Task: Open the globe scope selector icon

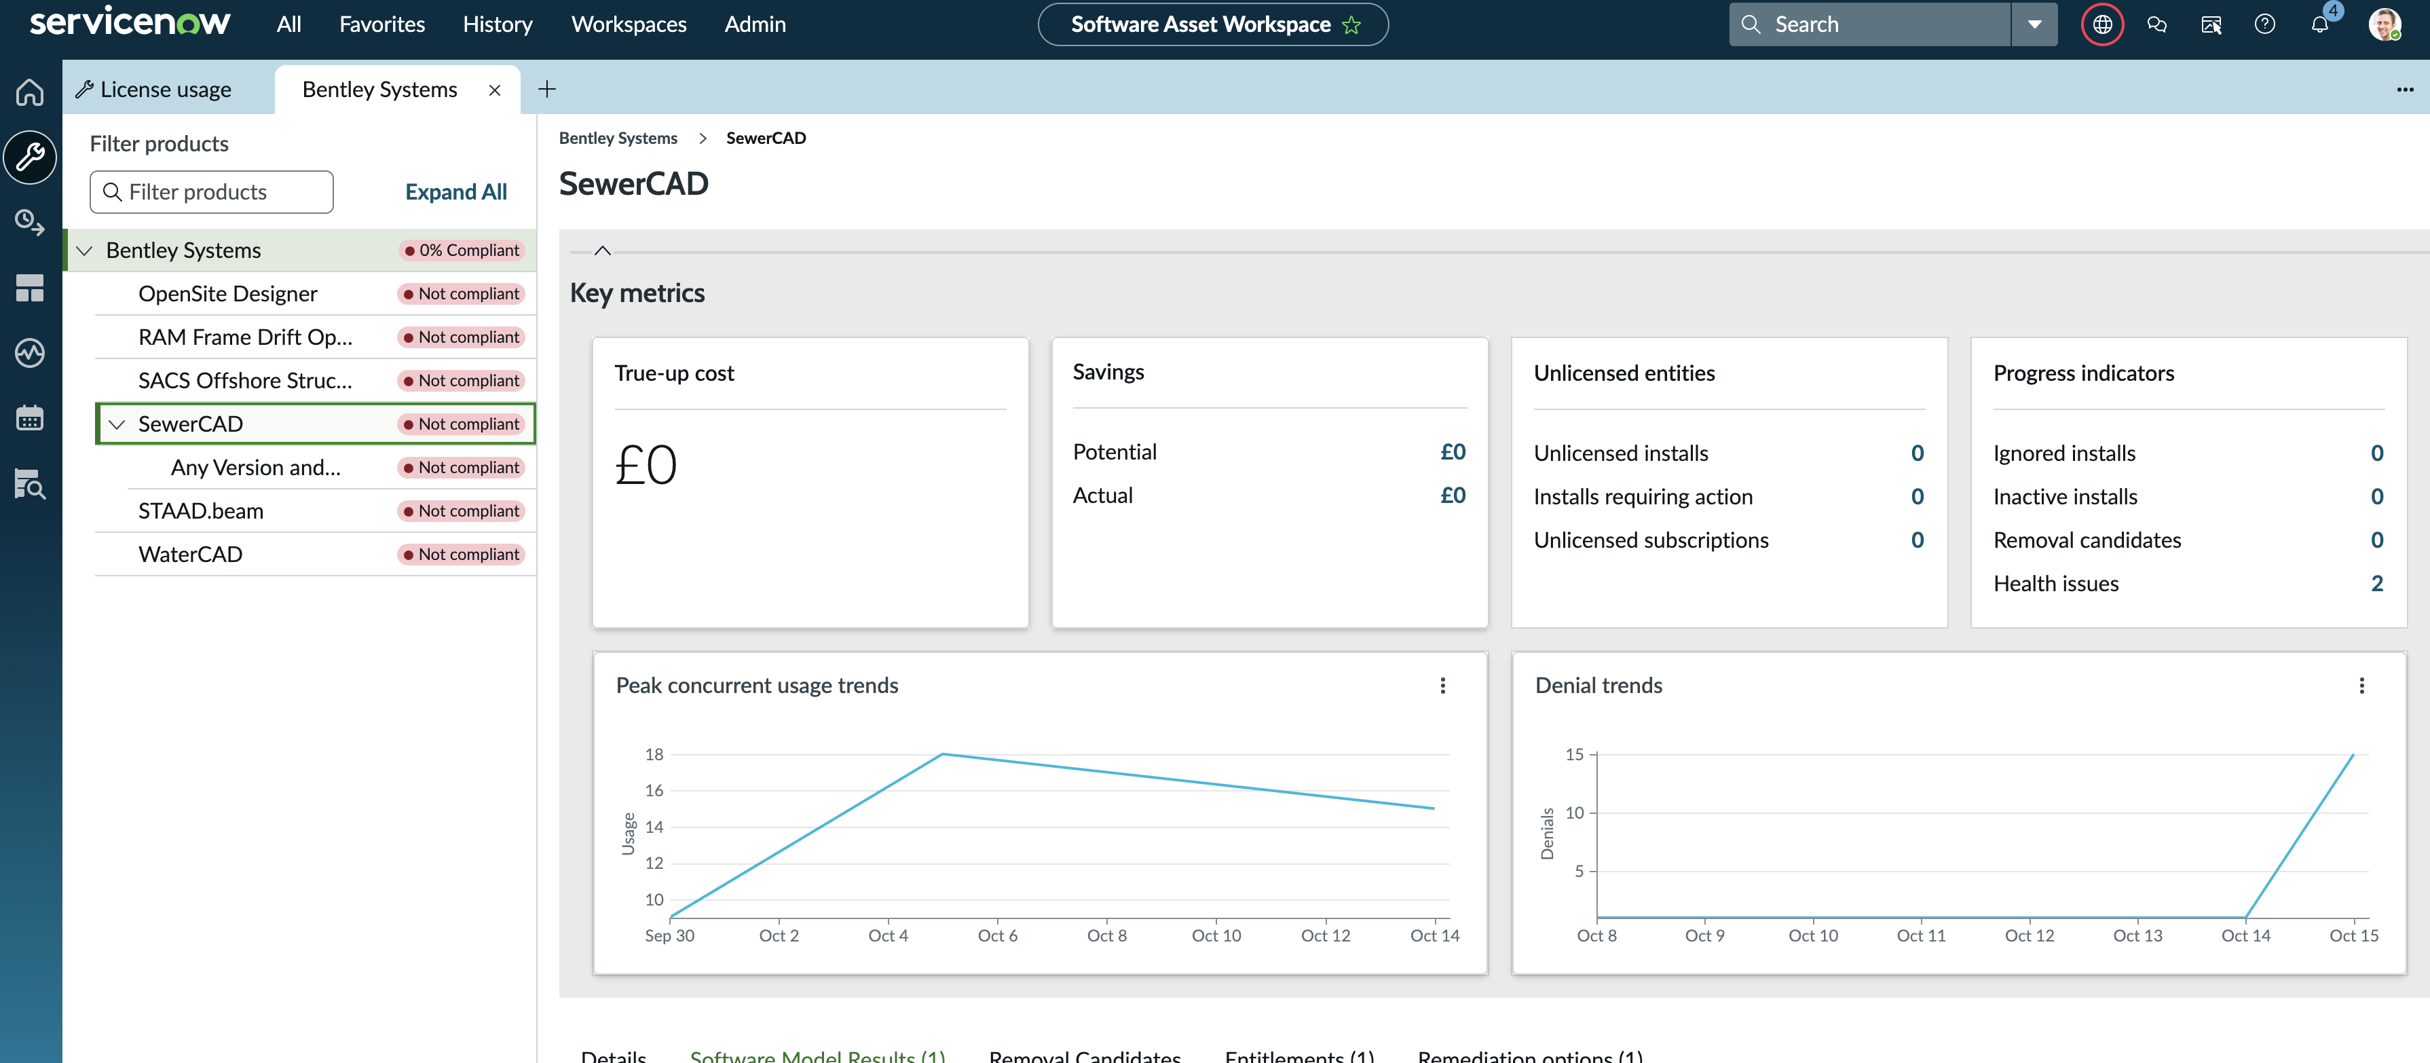Action: point(2101,24)
